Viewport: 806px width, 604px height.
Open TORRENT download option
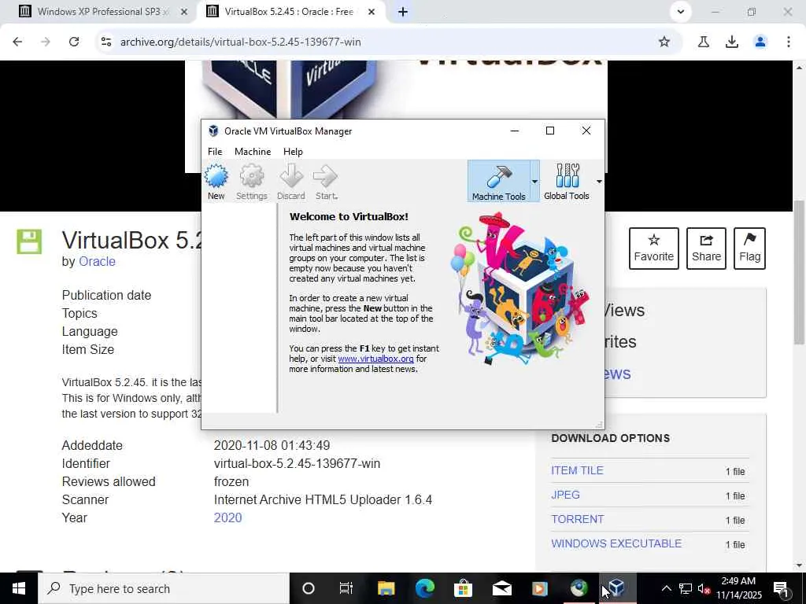pyautogui.click(x=577, y=519)
